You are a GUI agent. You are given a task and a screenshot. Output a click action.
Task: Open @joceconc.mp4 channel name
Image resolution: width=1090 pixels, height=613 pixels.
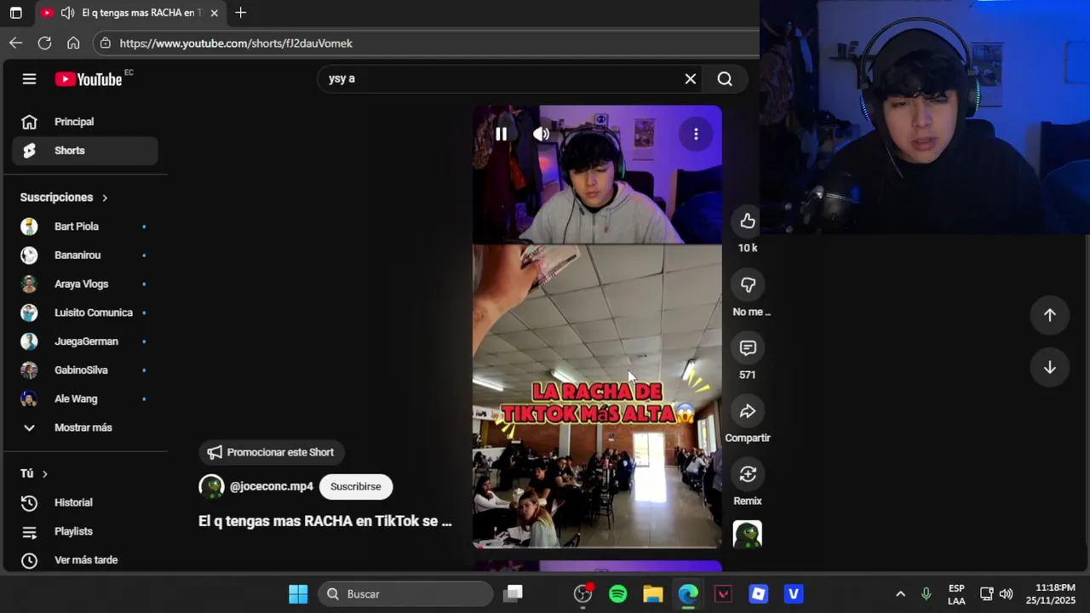[272, 487]
